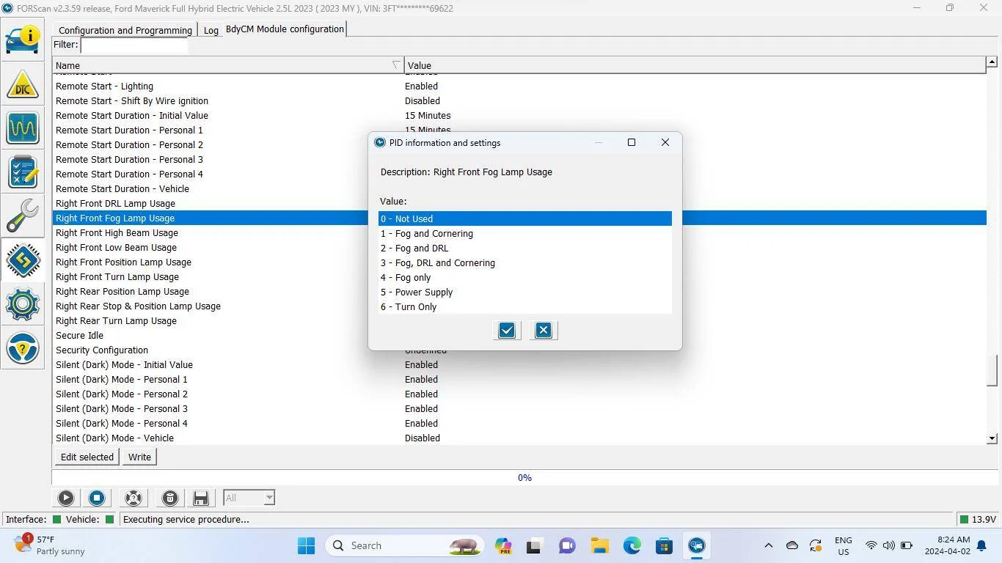The width and height of the screenshot is (1002, 563).
Task: Select 'Remote Start - Shift By Wire ignition' row
Action: 519,100
